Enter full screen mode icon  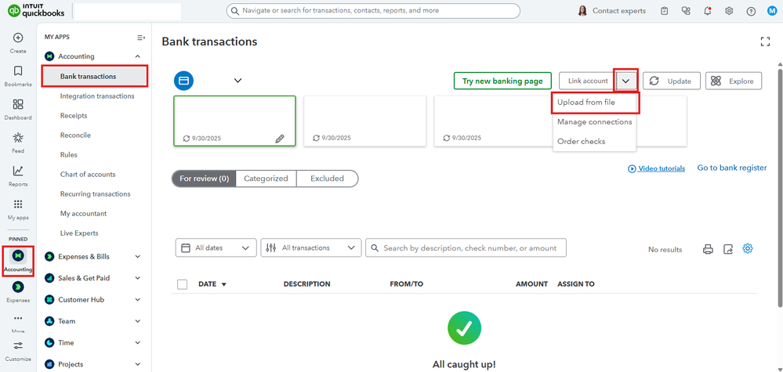pos(766,42)
